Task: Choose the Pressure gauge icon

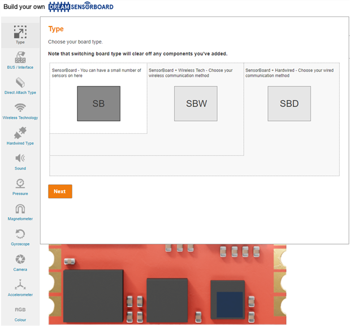Action: pyautogui.click(x=20, y=183)
